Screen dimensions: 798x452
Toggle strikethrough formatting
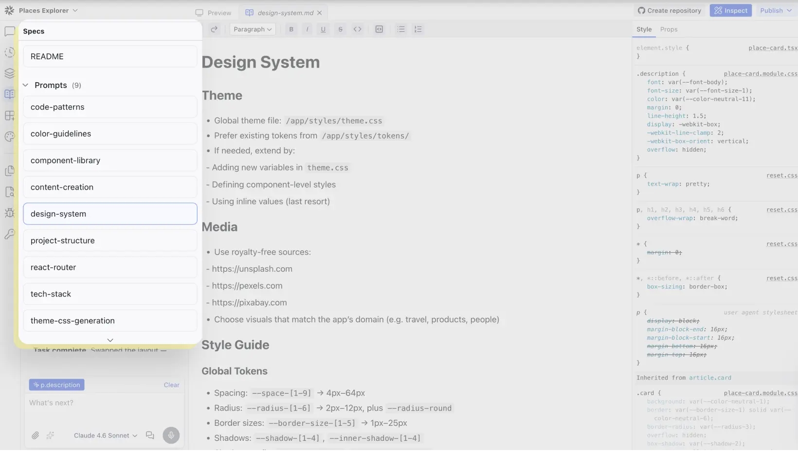point(340,29)
